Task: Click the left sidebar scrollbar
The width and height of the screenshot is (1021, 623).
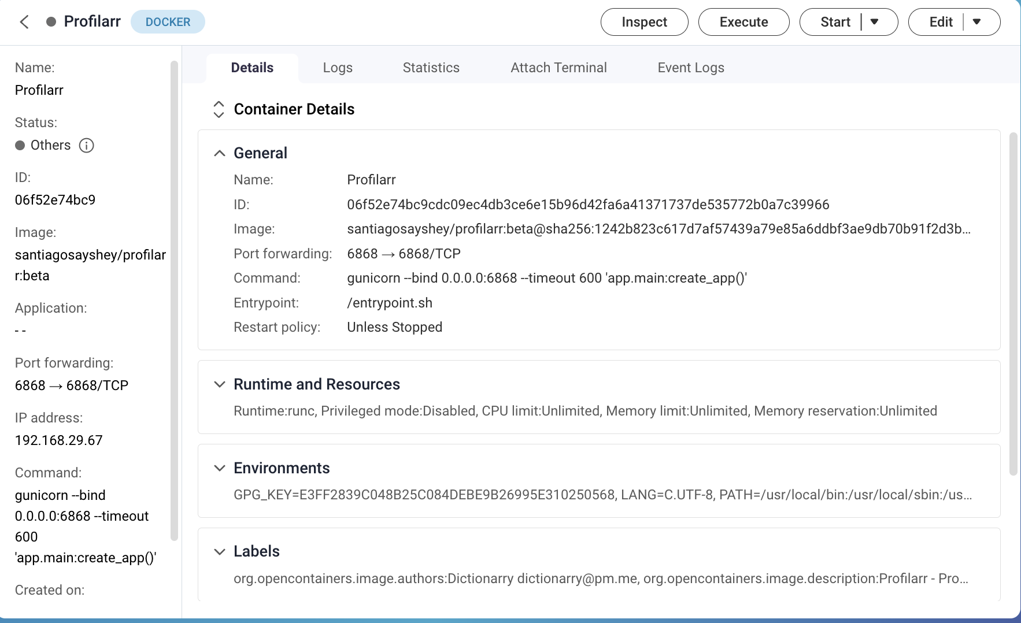Action: click(174, 301)
